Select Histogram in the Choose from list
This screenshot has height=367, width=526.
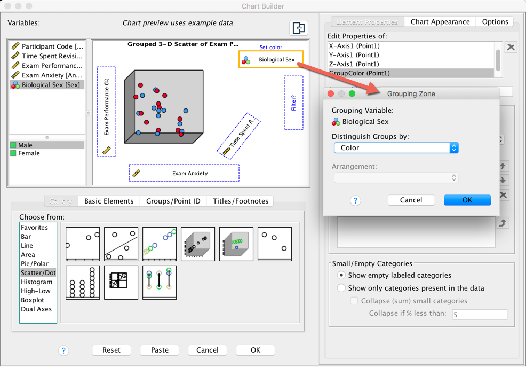pyautogui.click(x=37, y=282)
